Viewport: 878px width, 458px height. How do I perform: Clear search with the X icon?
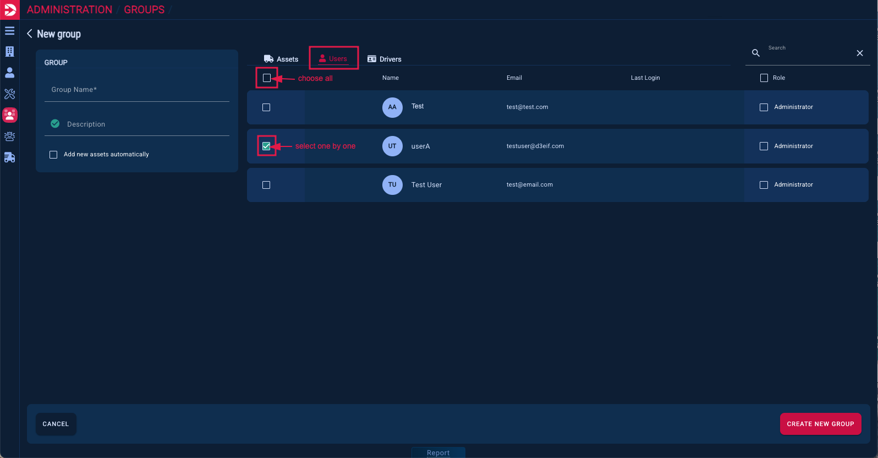tap(859, 53)
